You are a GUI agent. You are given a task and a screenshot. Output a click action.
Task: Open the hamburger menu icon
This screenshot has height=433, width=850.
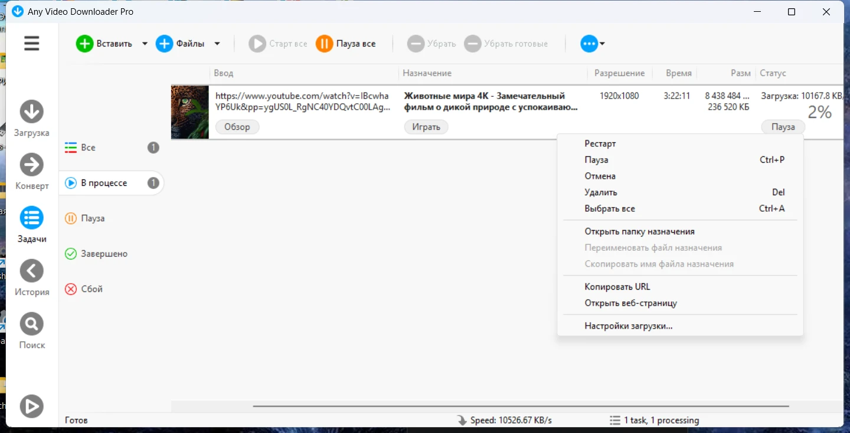pos(32,44)
